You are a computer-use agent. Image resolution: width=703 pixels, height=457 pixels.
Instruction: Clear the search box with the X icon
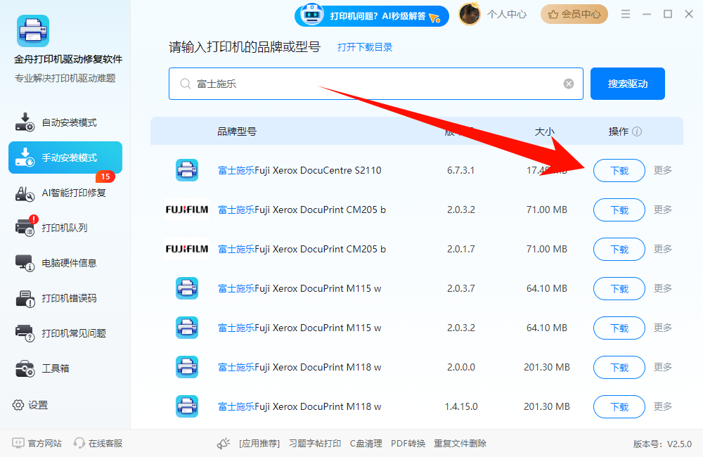tap(568, 83)
